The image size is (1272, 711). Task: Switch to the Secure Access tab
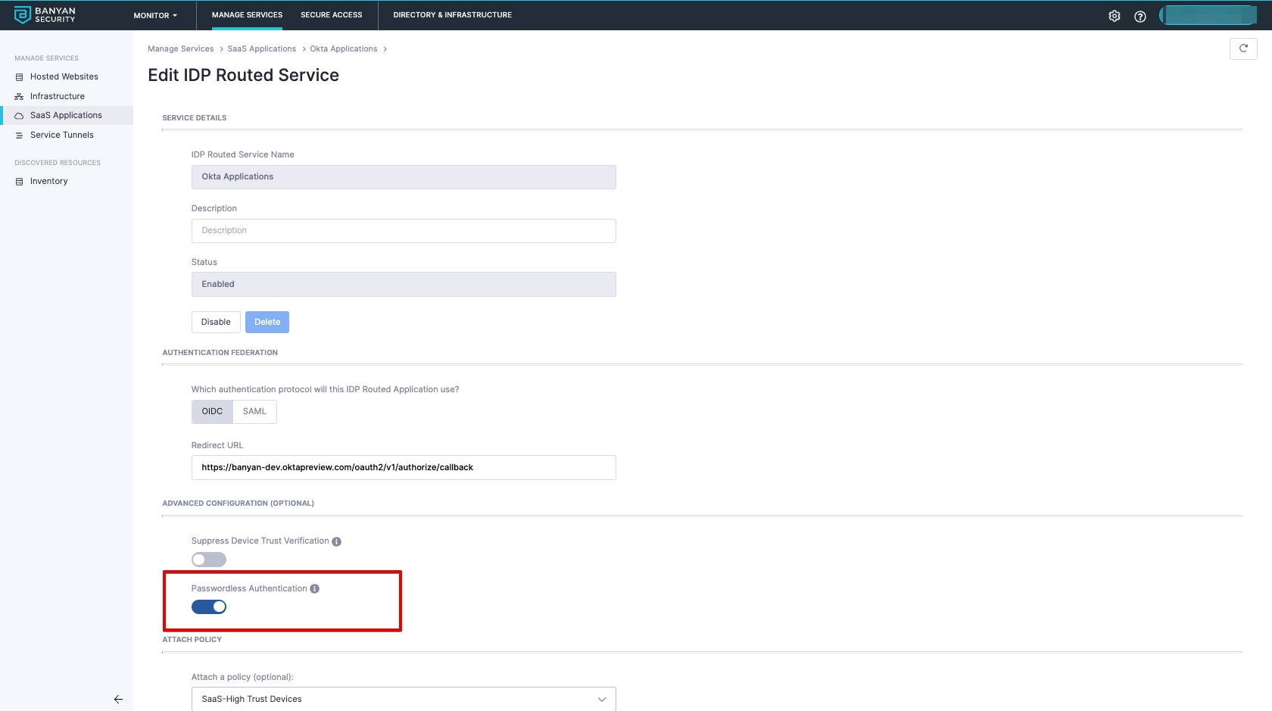click(331, 15)
